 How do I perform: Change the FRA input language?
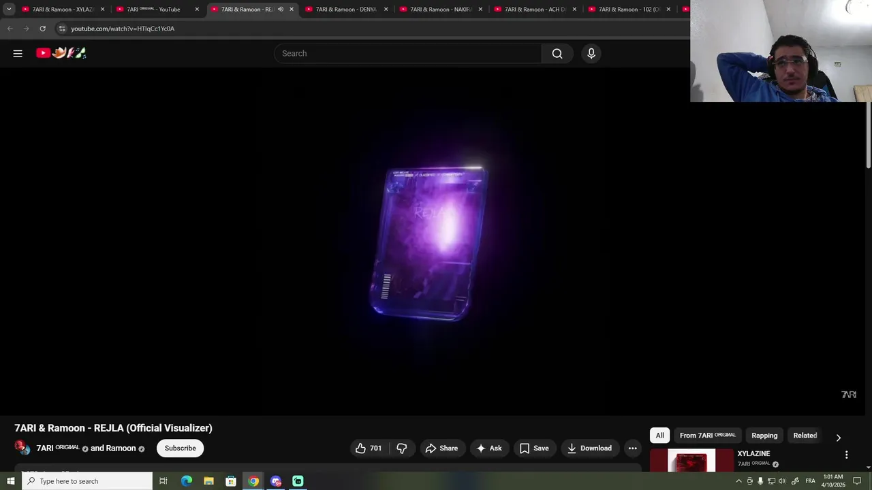(810, 481)
